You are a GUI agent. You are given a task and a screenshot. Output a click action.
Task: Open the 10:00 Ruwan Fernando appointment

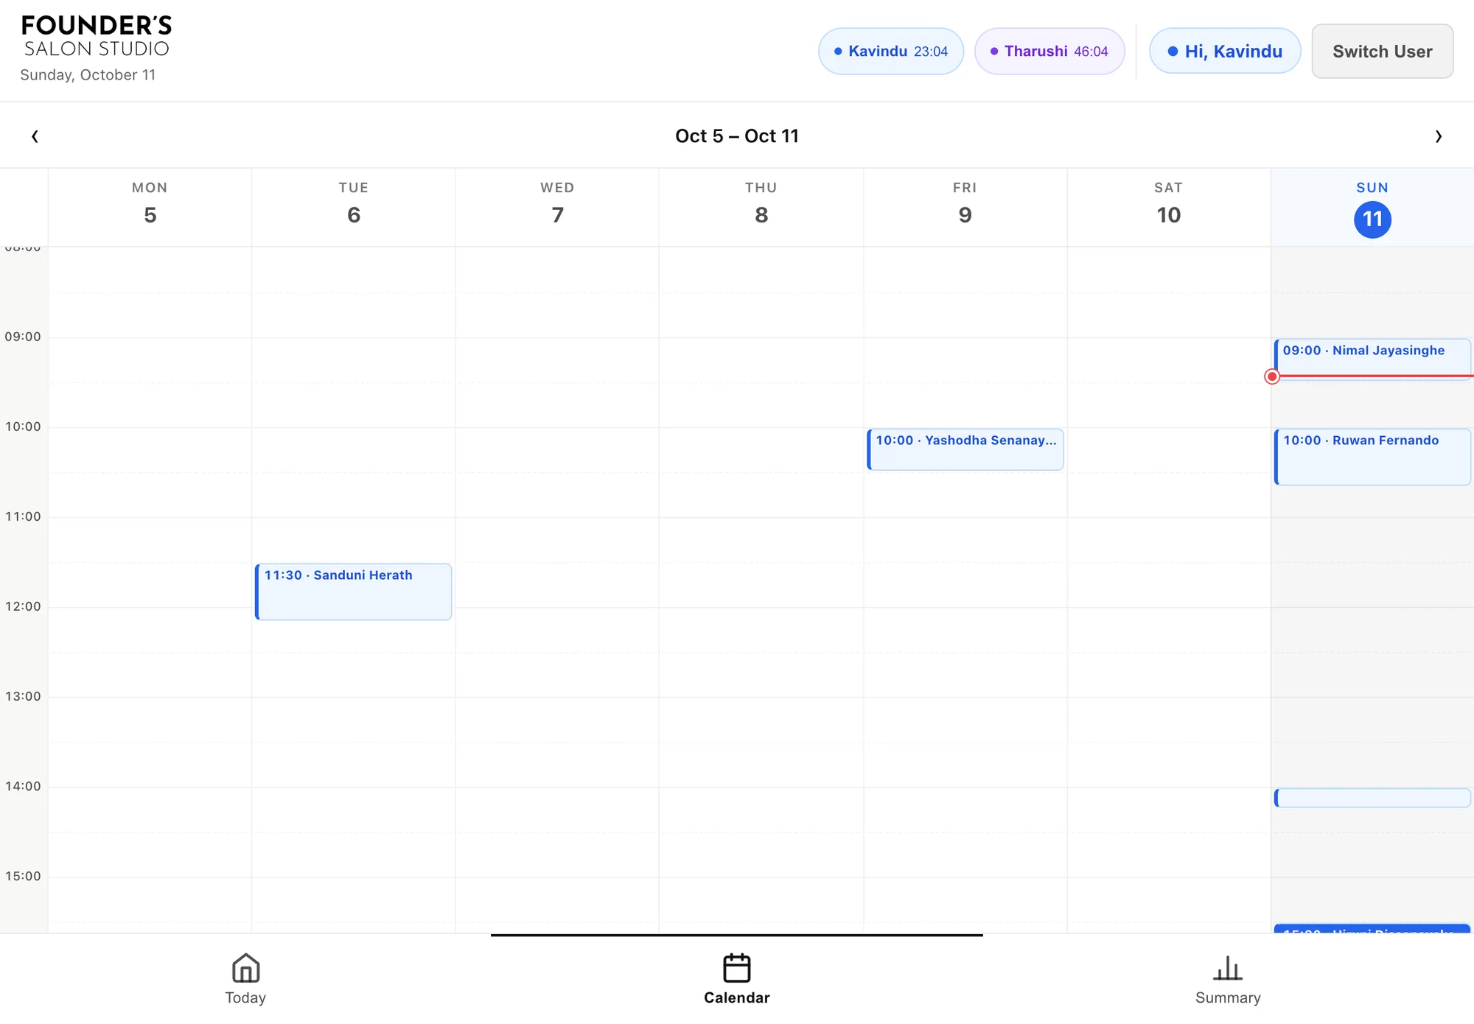pyautogui.click(x=1372, y=457)
